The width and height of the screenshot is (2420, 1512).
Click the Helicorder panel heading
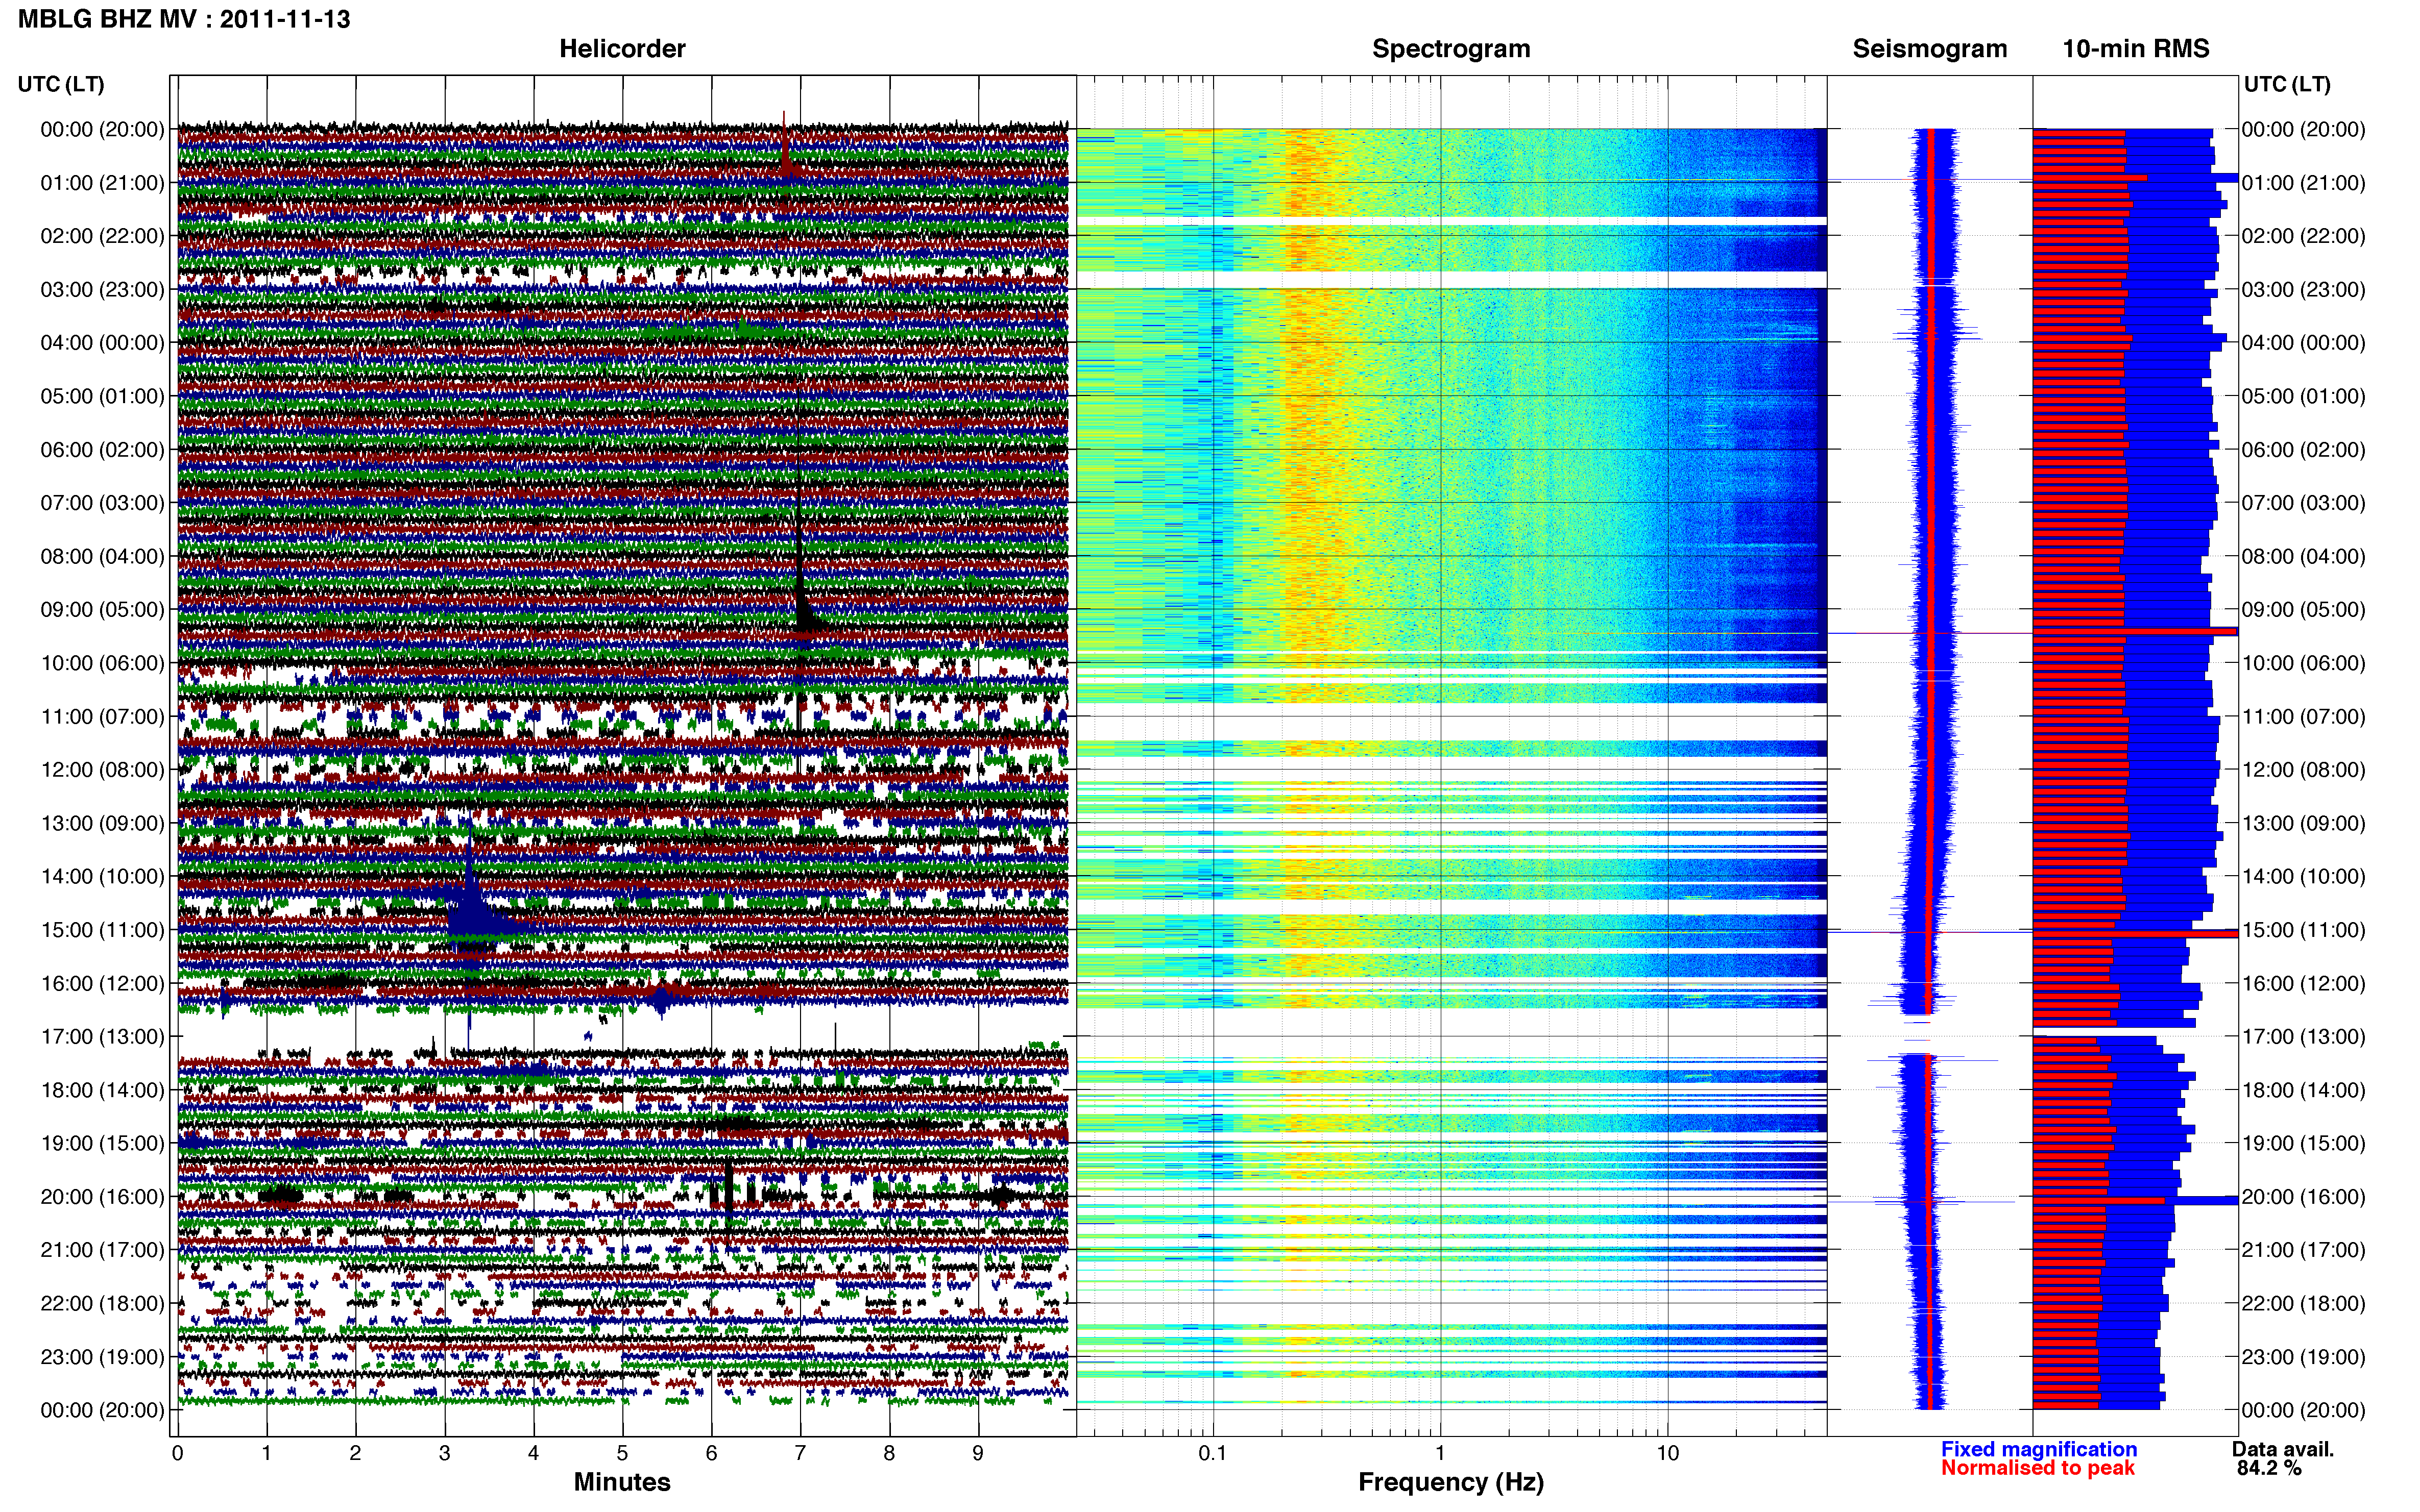(621, 49)
